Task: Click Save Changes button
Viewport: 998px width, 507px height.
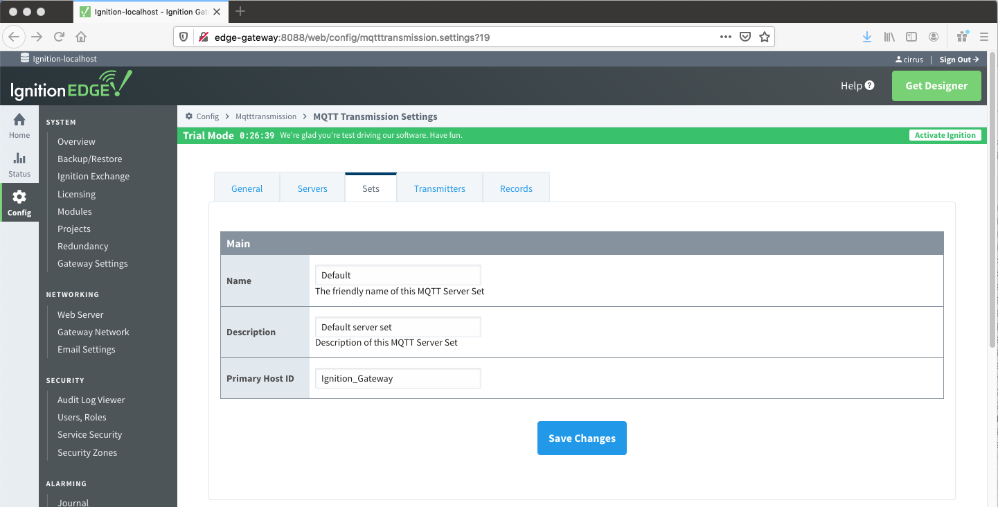Action: [x=582, y=438]
